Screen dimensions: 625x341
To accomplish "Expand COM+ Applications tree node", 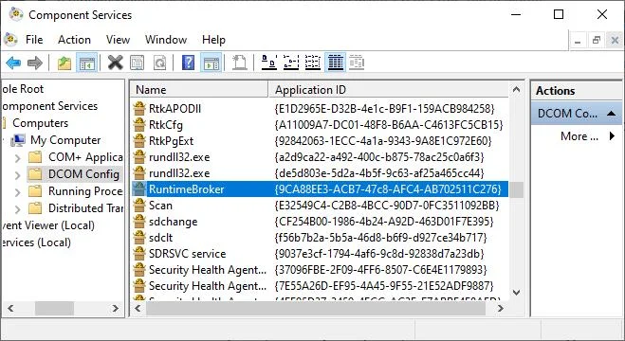I will point(17,158).
